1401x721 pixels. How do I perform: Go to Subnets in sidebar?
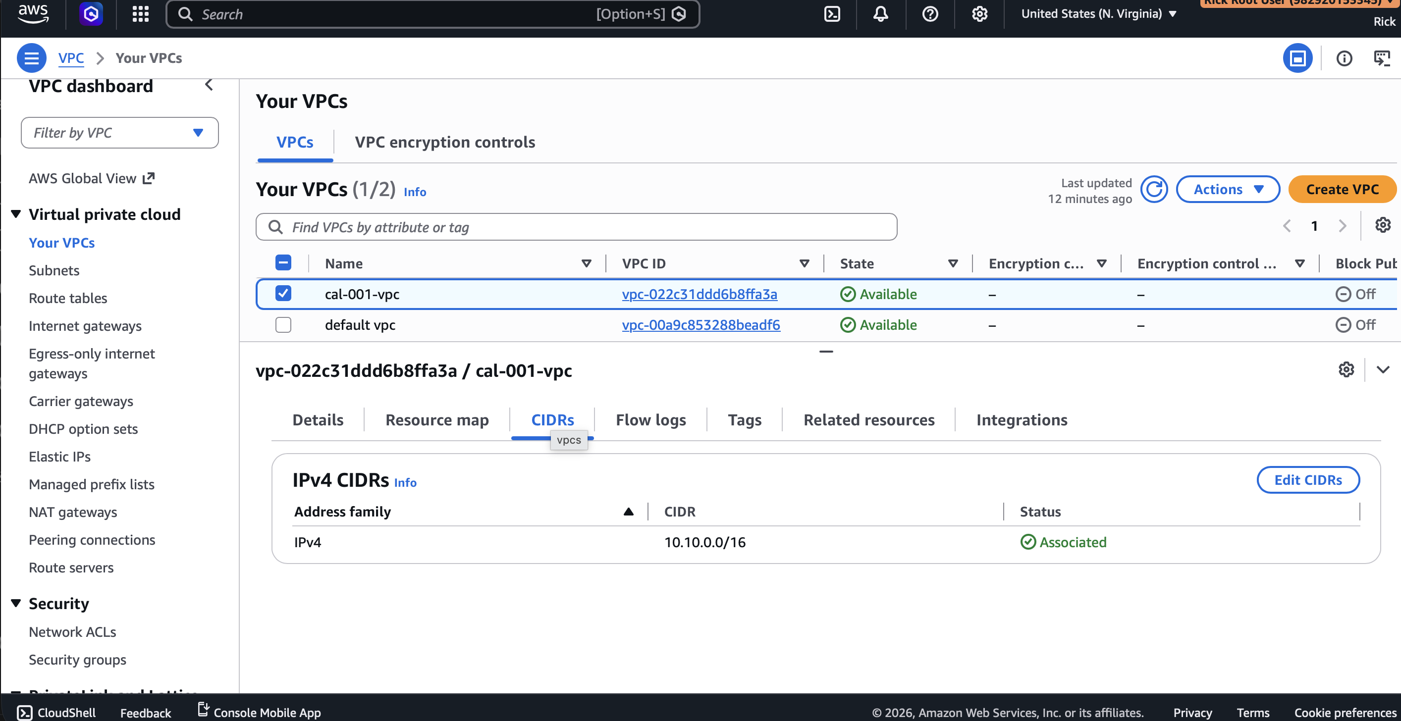coord(54,270)
